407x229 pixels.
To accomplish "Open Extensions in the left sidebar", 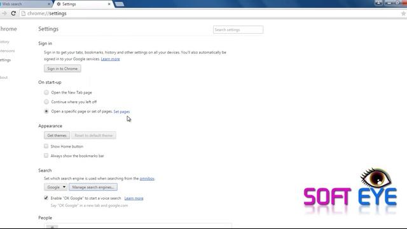I will pos(7,51).
